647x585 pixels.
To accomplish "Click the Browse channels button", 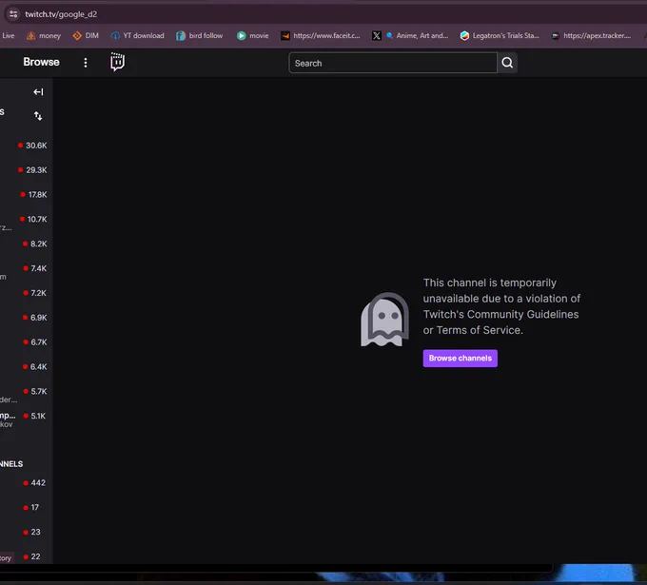I will pos(461,358).
